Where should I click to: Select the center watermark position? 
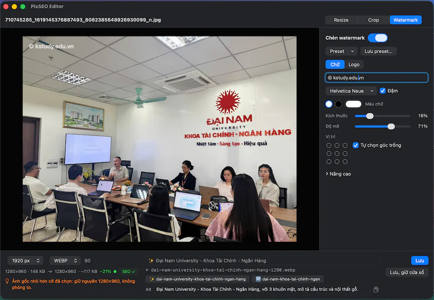point(337,154)
